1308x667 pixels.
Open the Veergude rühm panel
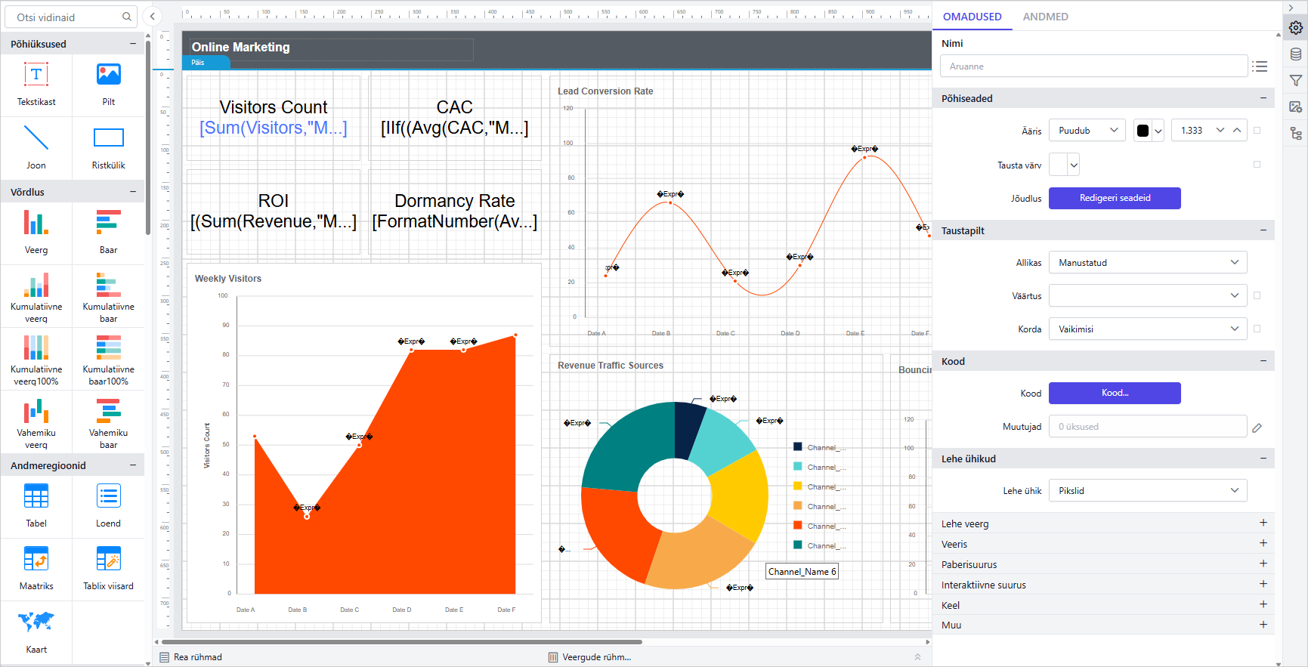tap(590, 657)
